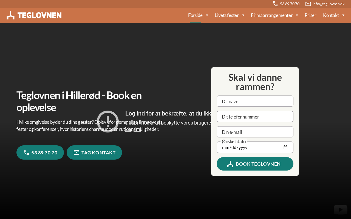
Task: Click the exclamation warning icon in video overlay
Action: click(108, 122)
